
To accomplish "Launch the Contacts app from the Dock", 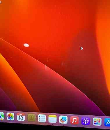I will pos(31,118).
